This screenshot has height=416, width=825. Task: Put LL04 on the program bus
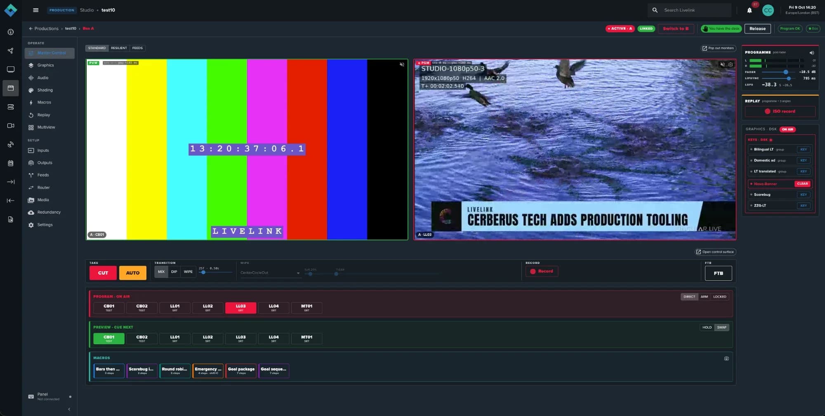coord(273,308)
